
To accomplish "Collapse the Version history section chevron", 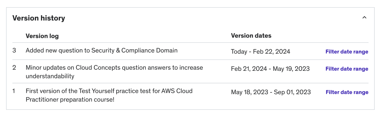I will coord(364,18).
